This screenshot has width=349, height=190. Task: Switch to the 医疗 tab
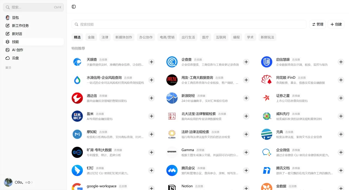pyautogui.click(x=205, y=37)
